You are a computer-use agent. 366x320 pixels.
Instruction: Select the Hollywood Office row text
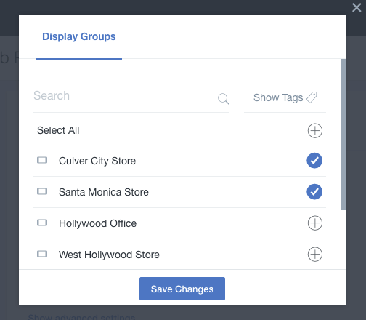point(97,223)
